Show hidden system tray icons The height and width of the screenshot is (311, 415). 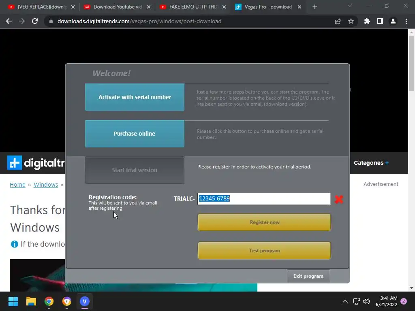point(345,301)
